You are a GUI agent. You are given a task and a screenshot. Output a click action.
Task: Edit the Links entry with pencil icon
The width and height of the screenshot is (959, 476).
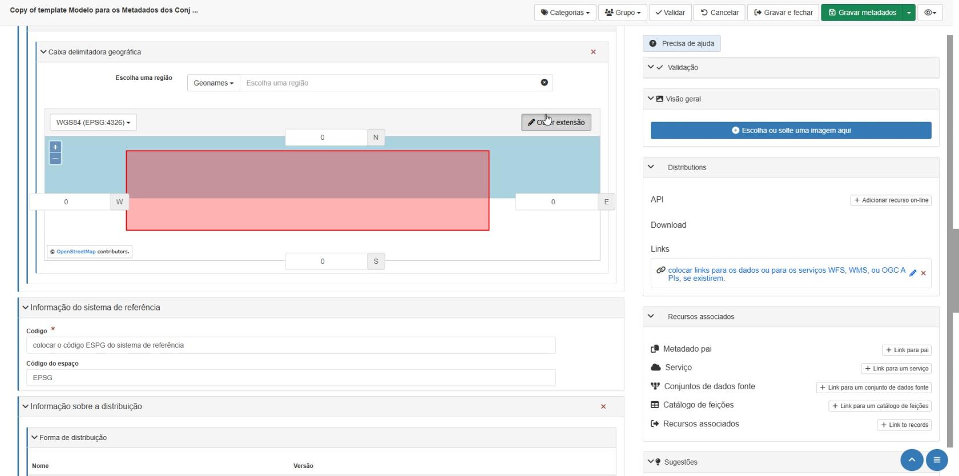pos(913,273)
